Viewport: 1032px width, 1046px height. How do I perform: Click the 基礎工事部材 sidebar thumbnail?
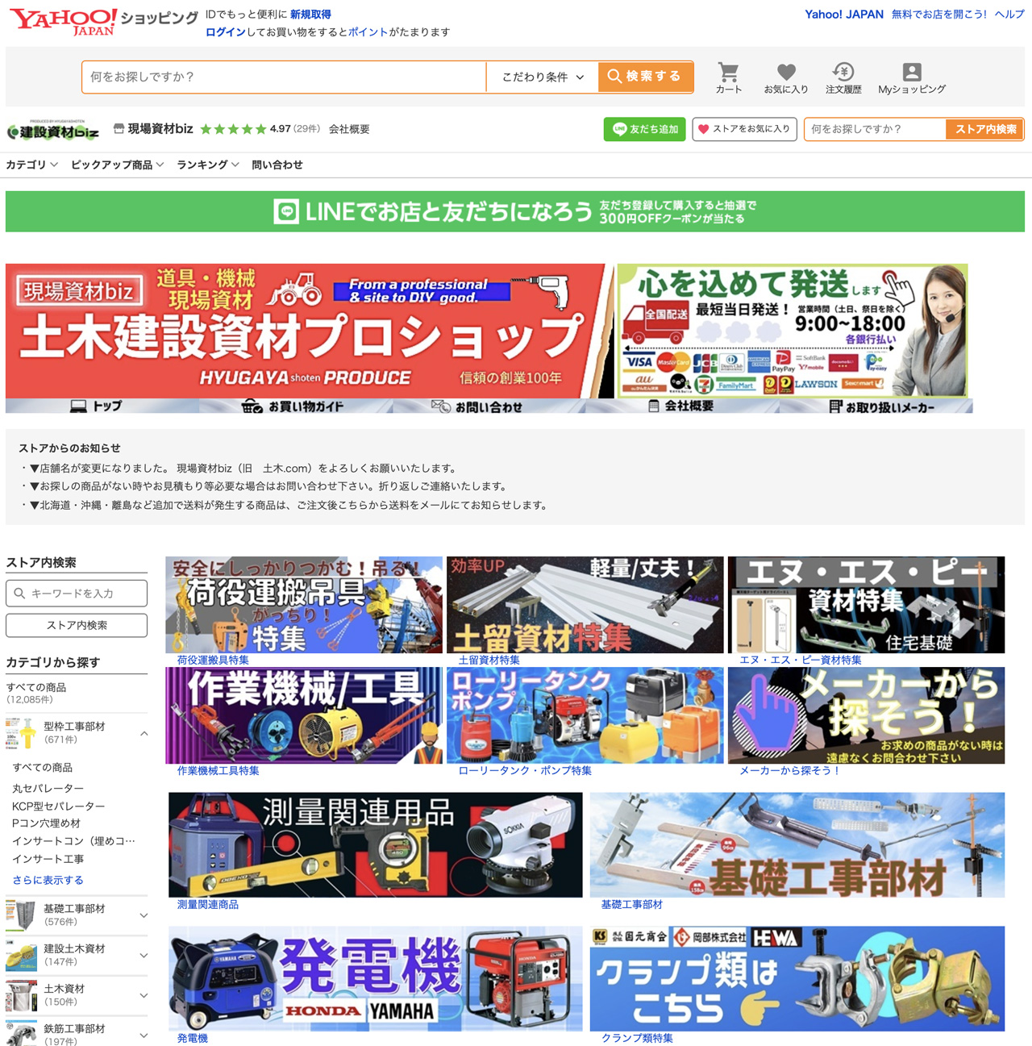click(21, 915)
